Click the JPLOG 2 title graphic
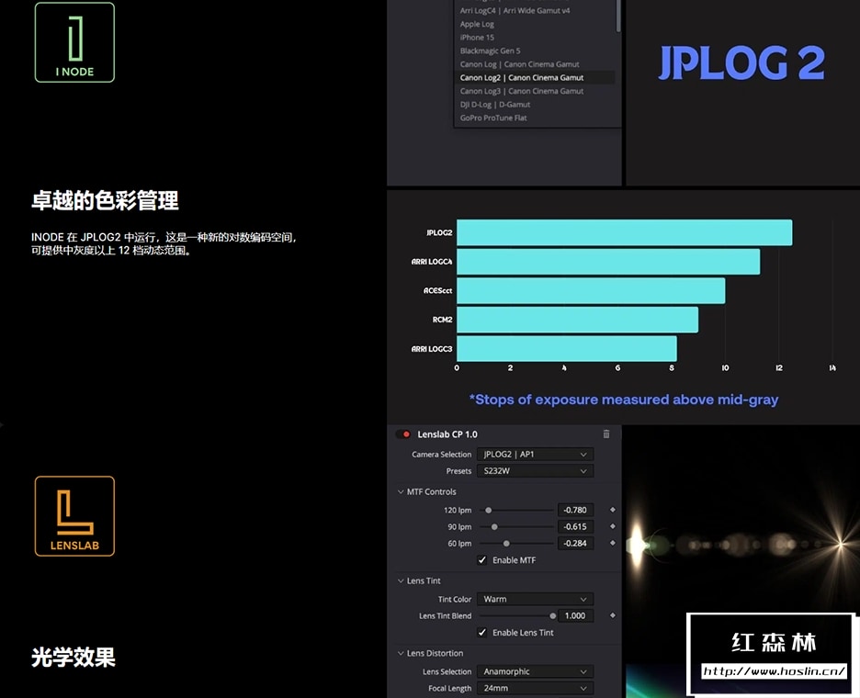 point(741,62)
